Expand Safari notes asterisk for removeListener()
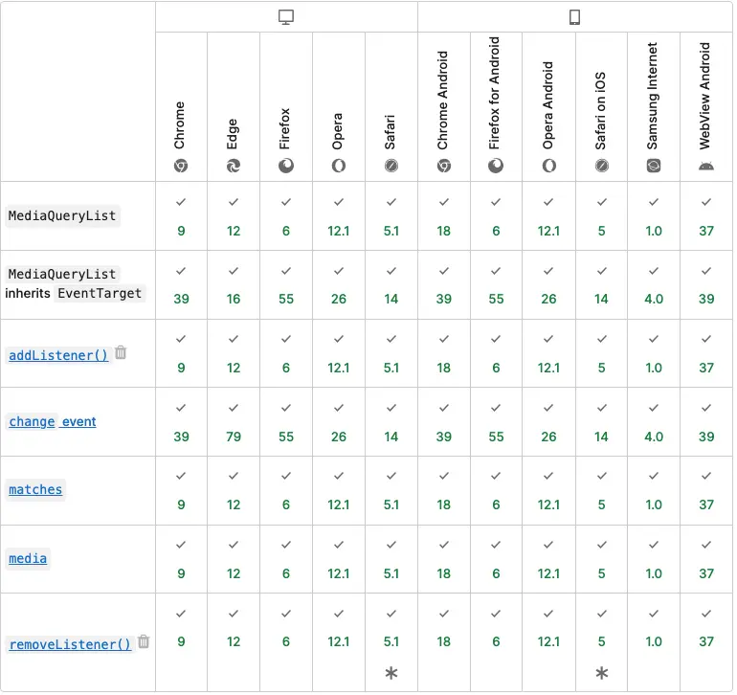 point(391,673)
